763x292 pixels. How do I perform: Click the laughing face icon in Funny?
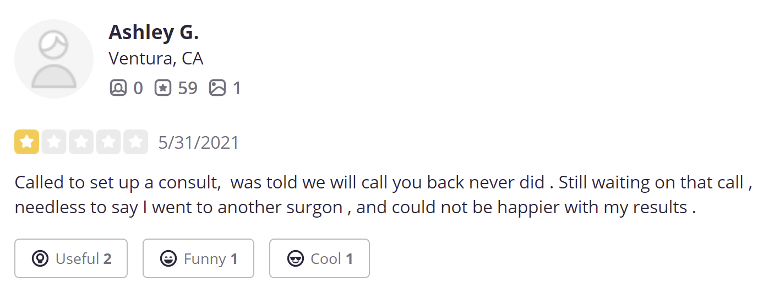(168, 258)
